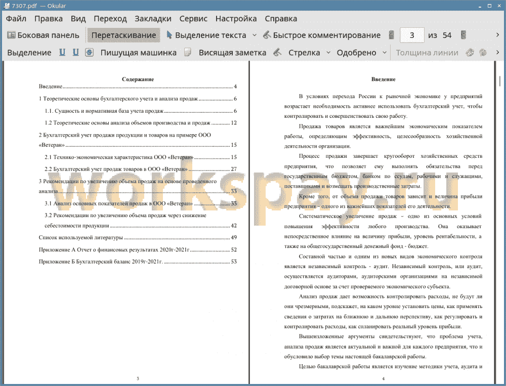Open dropdown next to Выделение текста

pos(255,35)
